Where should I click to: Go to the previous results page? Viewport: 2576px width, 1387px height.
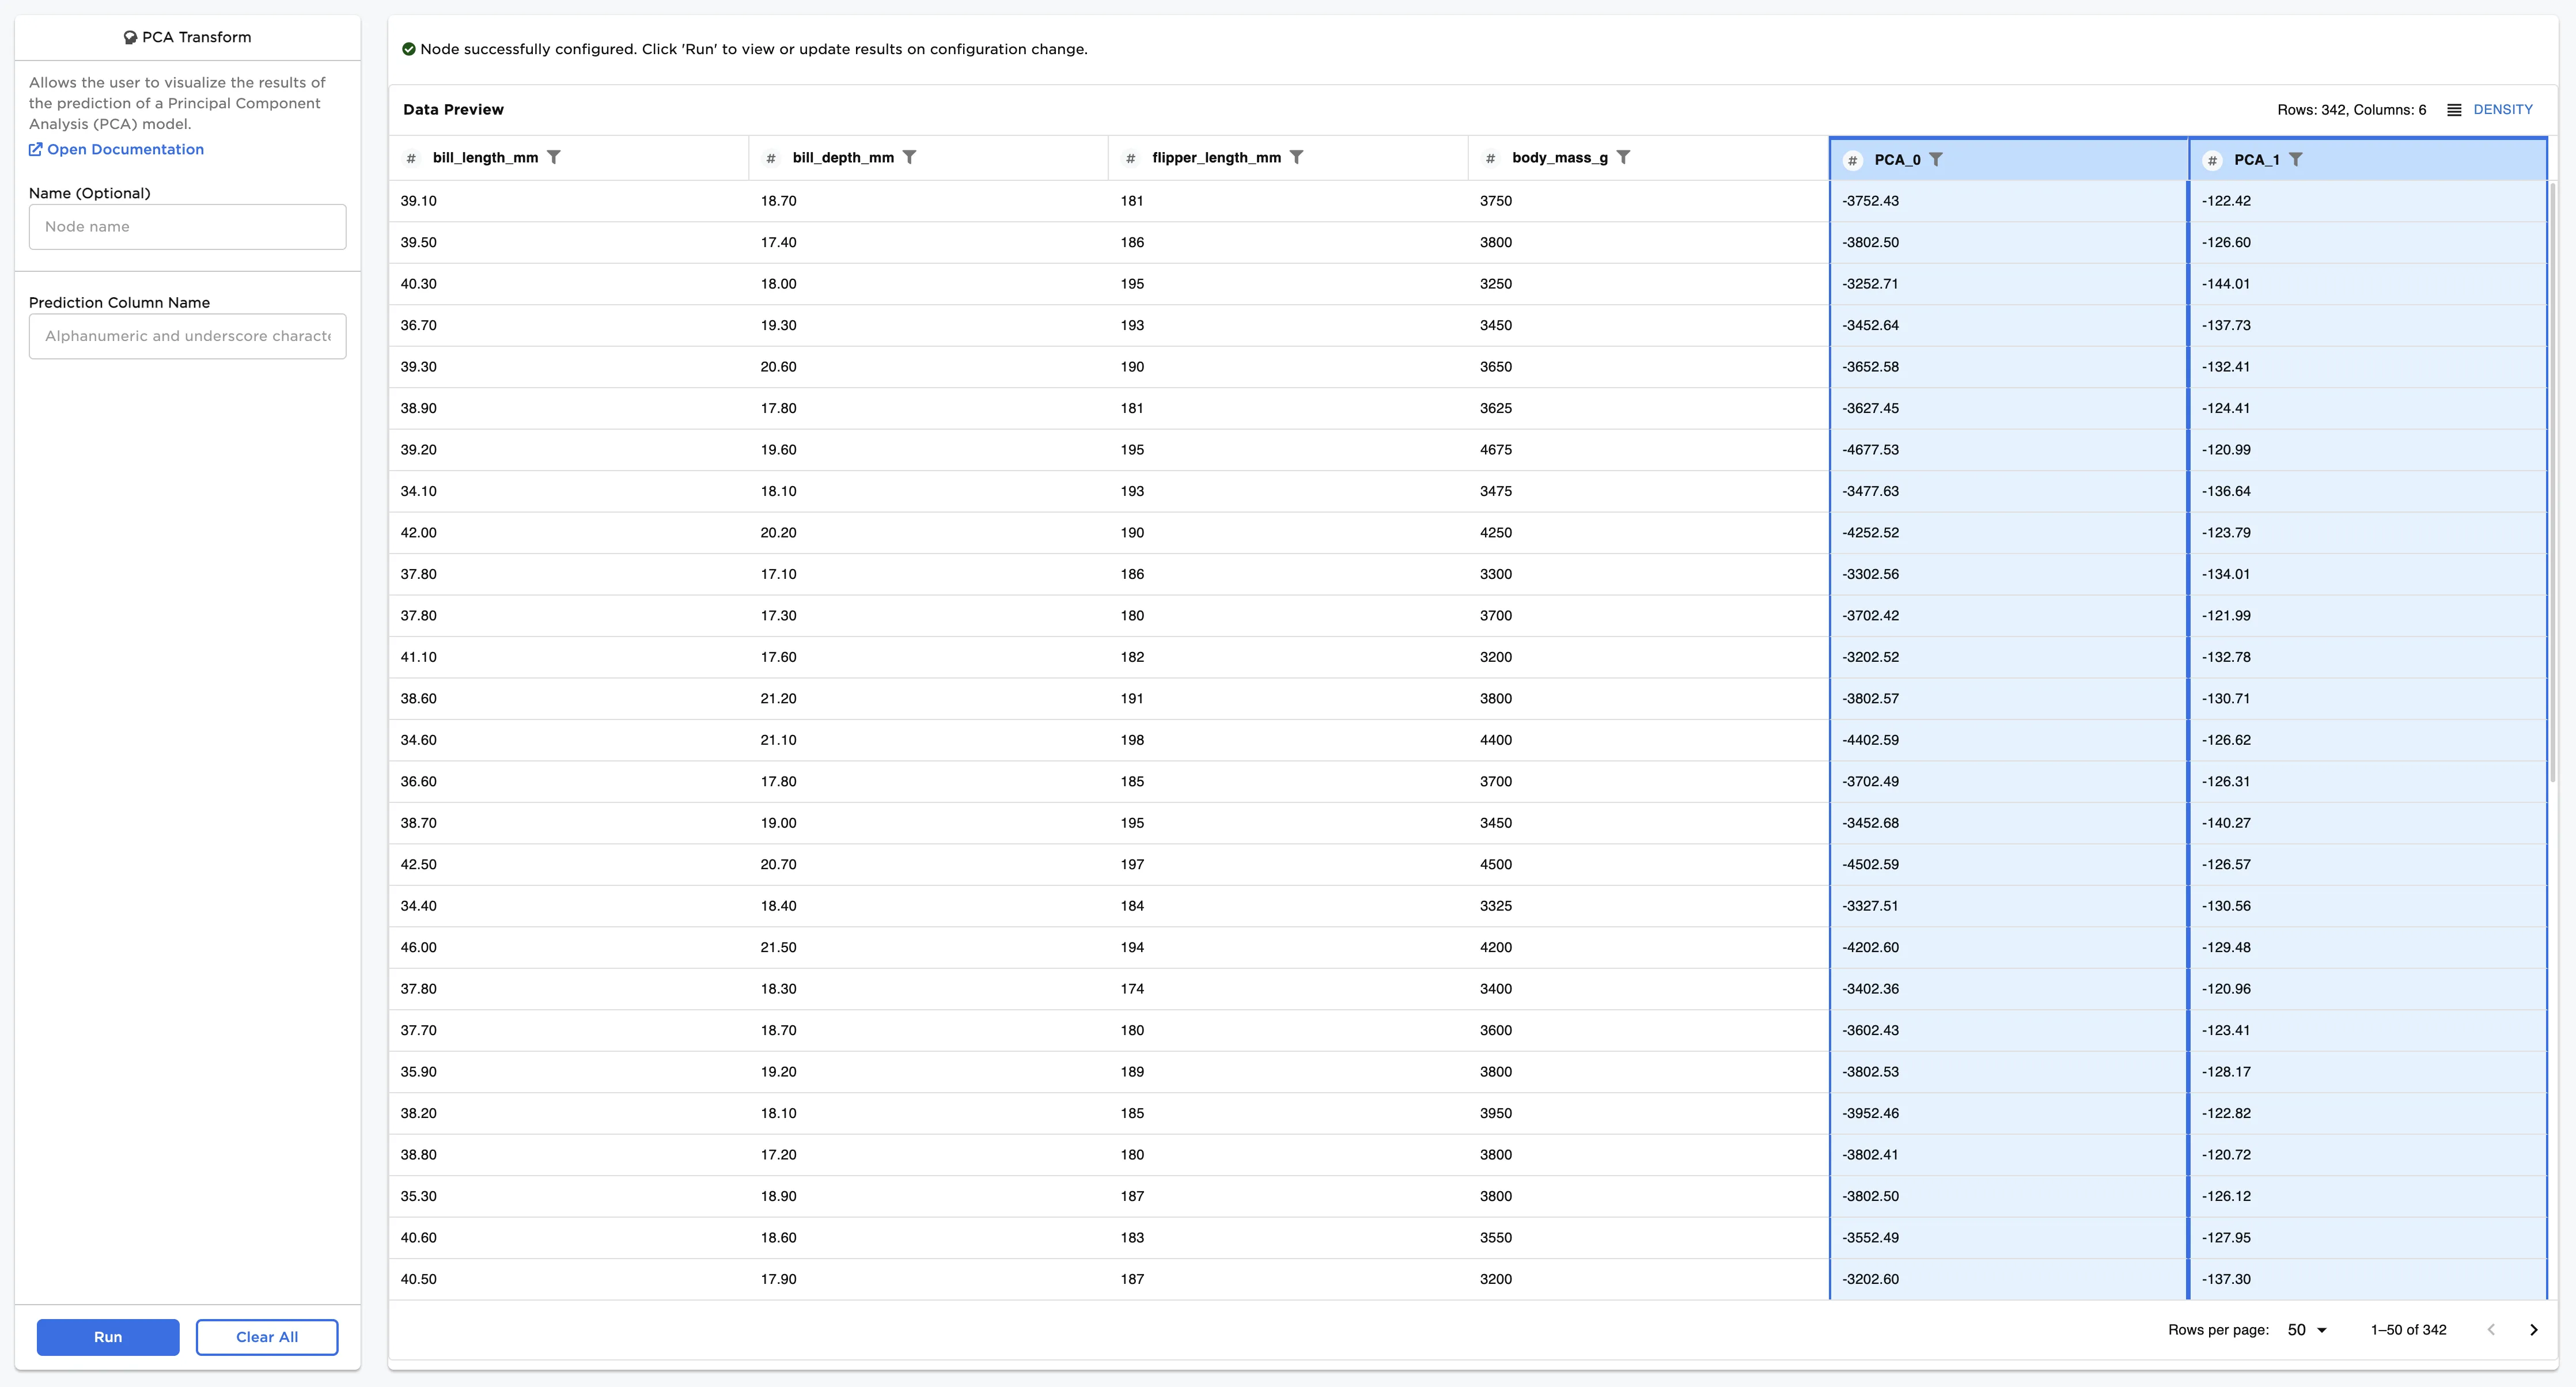[2491, 1330]
